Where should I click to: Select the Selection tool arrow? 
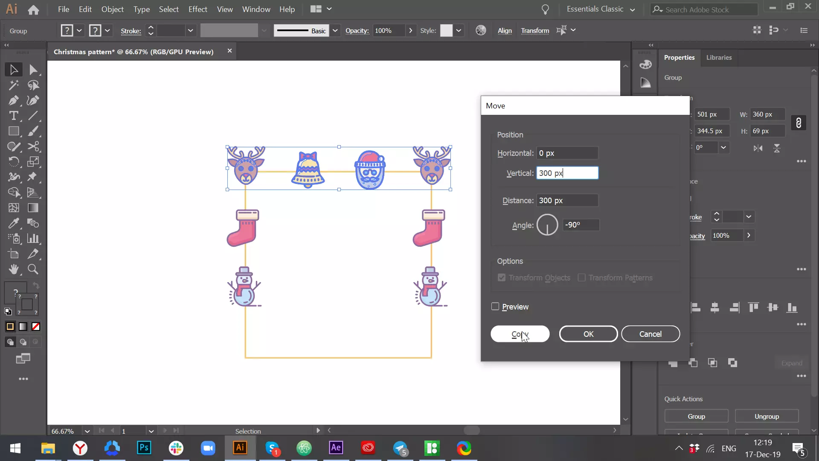[14, 70]
